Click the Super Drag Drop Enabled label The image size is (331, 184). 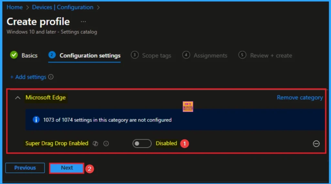click(57, 143)
